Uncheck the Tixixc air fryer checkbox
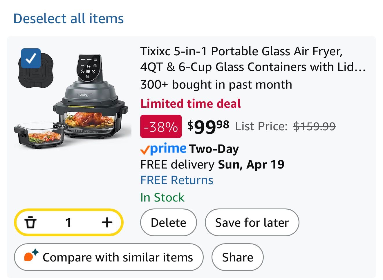The image size is (383, 280). pos(31,58)
